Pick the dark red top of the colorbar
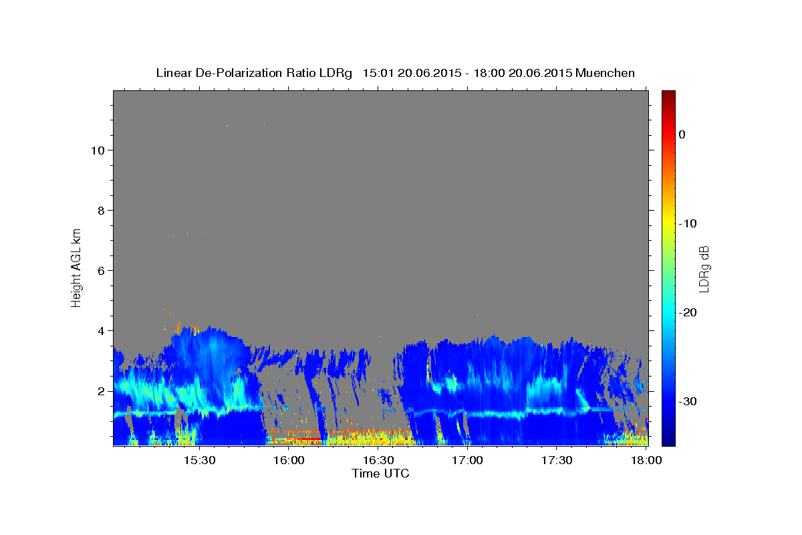 (x=668, y=96)
